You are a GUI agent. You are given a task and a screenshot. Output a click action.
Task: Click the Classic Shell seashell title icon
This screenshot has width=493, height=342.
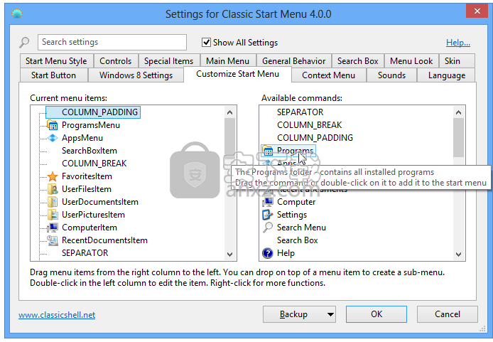(x=17, y=14)
